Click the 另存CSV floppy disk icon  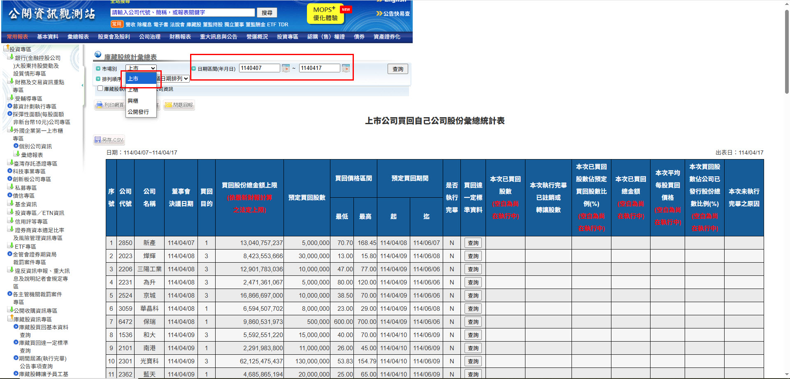(98, 140)
